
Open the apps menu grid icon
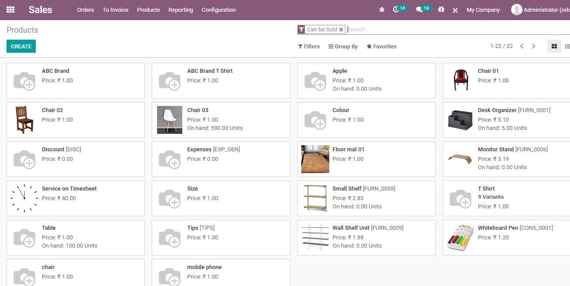point(10,10)
